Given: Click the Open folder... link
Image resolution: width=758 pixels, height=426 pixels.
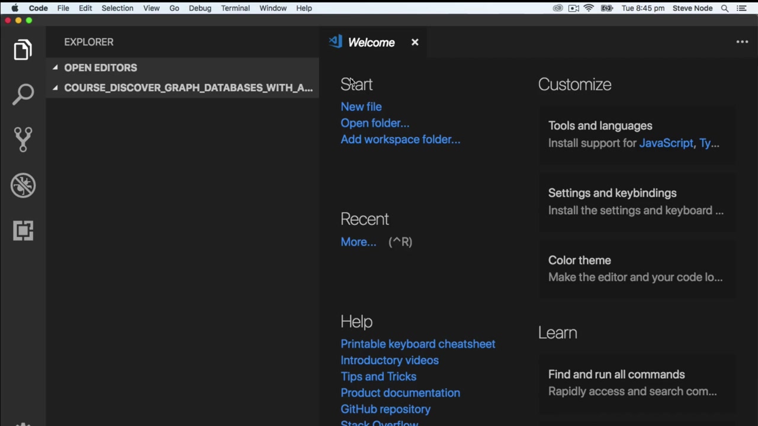Looking at the screenshot, I should pyautogui.click(x=375, y=123).
